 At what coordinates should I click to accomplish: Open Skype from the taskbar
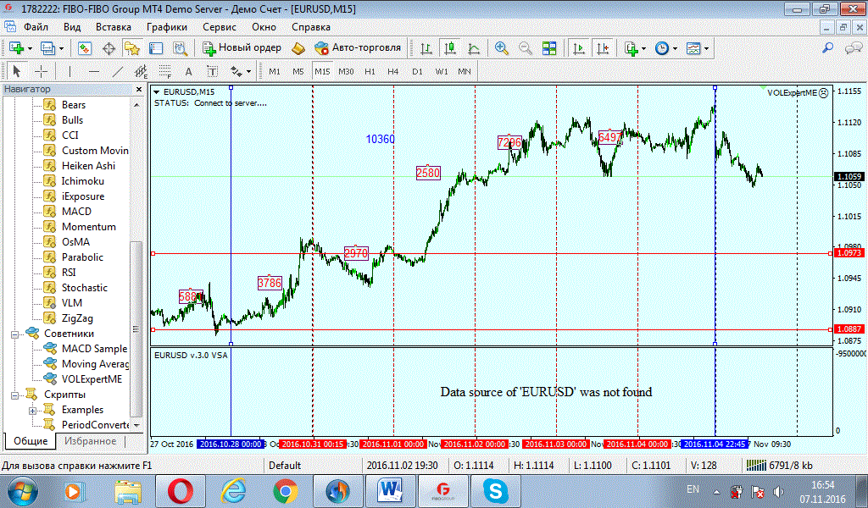(495, 491)
